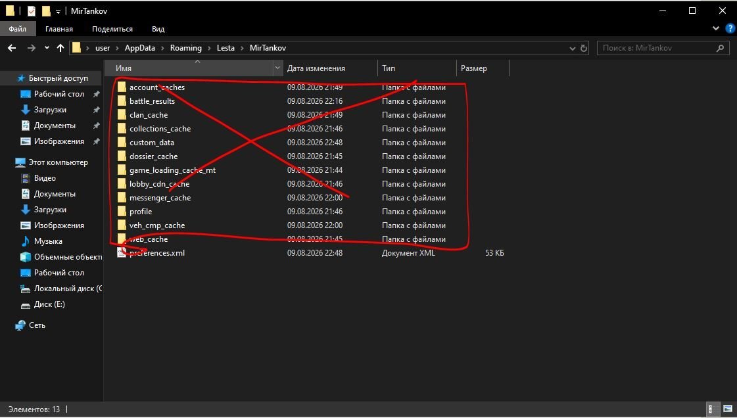Select the messenger_cache folder
The width and height of the screenshot is (737, 418).
click(x=160, y=198)
